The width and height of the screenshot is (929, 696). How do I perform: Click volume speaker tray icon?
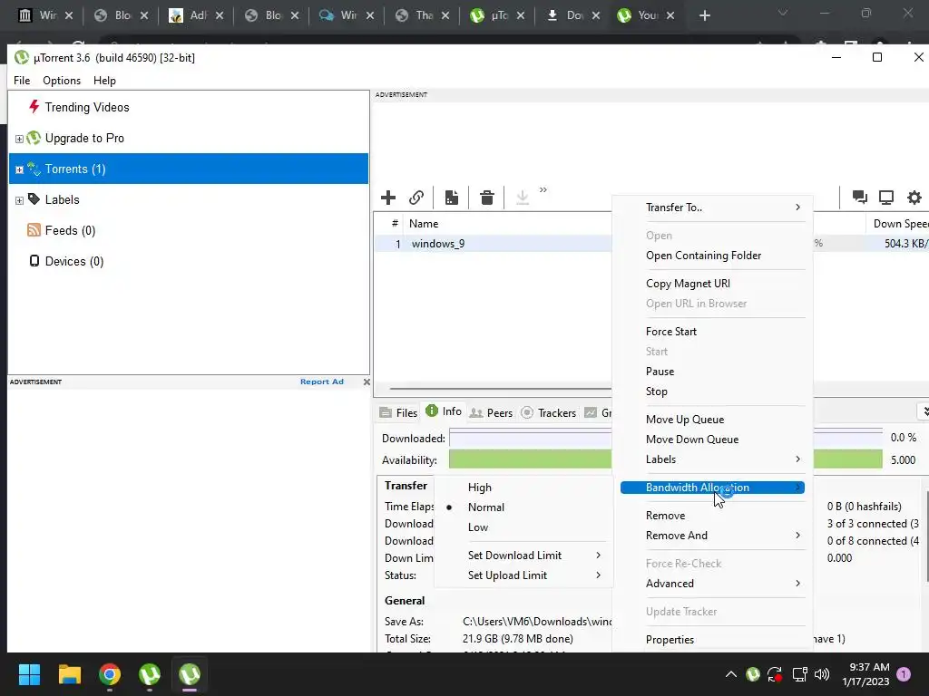pos(822,674)
